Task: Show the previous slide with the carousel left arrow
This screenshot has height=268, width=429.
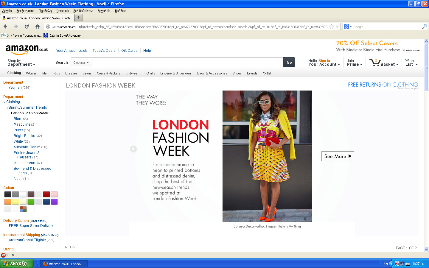Action: 133,149
